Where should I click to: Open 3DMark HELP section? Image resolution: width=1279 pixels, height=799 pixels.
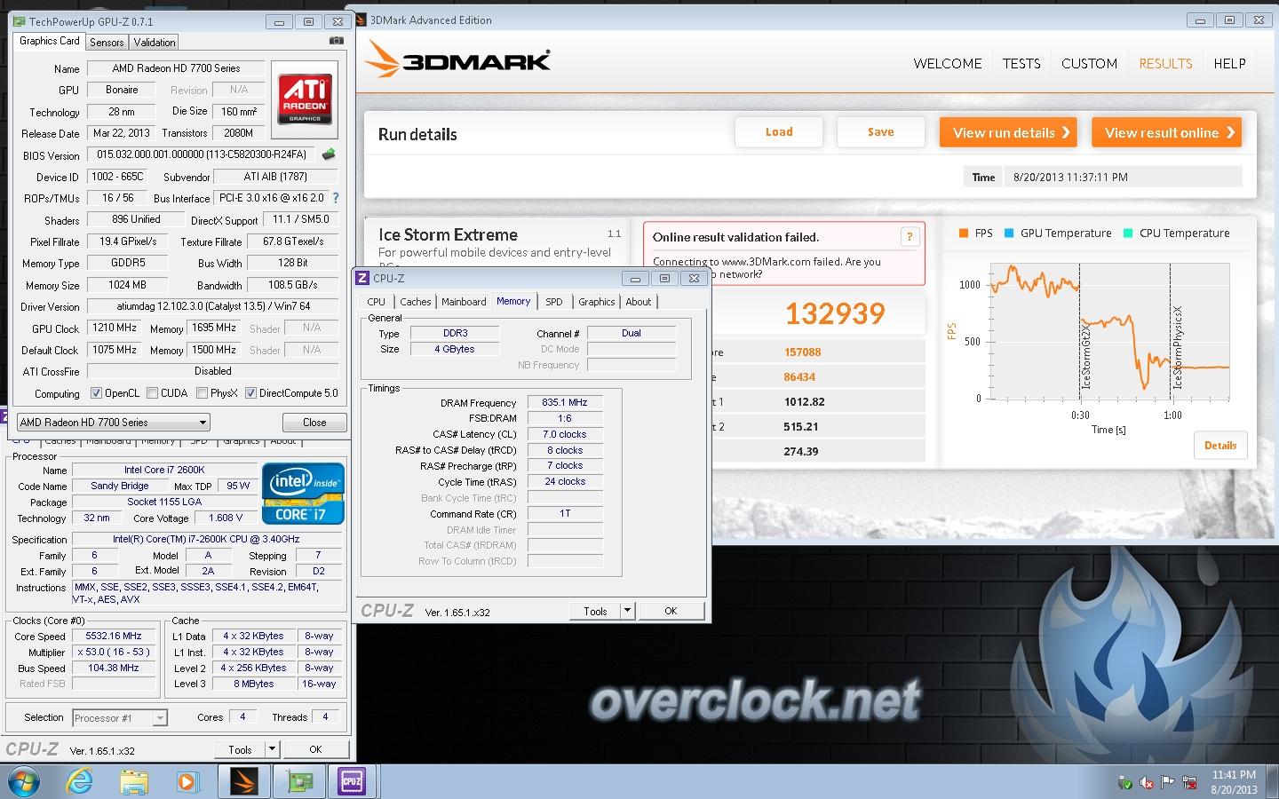coord(1229,63)
